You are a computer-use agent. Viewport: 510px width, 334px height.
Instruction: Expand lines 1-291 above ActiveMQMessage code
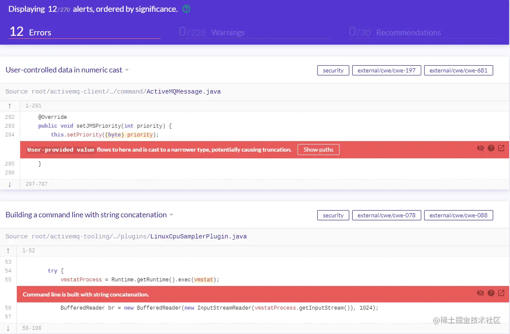[x=10, y=106]
